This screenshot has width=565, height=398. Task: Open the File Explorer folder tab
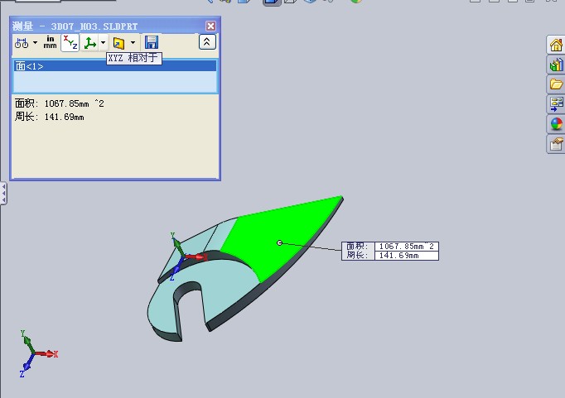[x=556, y=84]
